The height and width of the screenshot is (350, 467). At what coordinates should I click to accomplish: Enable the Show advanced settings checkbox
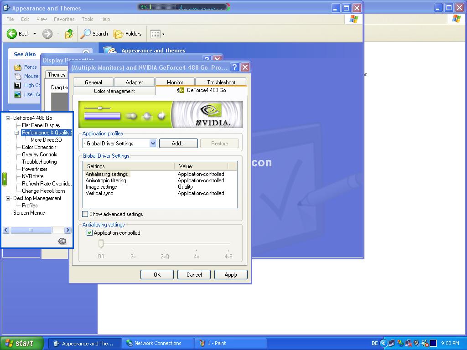[85, 214]
